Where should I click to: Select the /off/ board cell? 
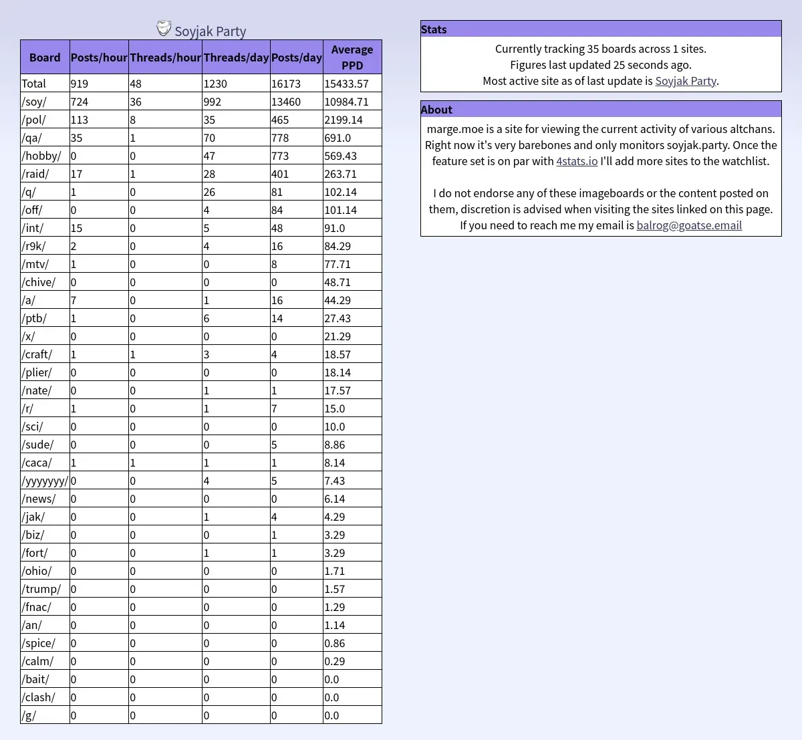(45, 210)
